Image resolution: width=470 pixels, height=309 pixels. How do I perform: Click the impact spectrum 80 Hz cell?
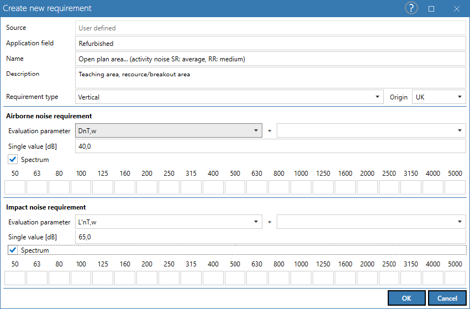pos(59,278)
